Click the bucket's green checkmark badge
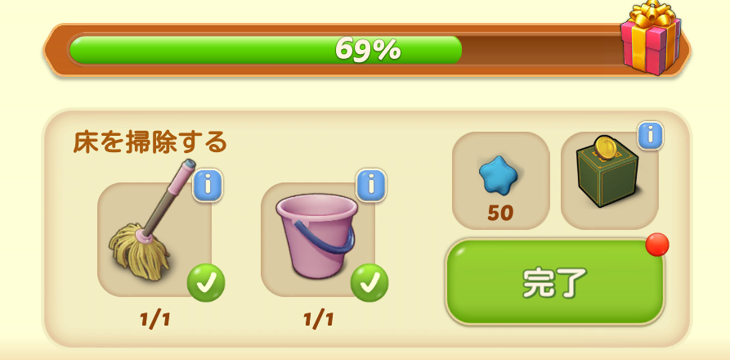Screen dimensions: 730x360 click(369, 283)
